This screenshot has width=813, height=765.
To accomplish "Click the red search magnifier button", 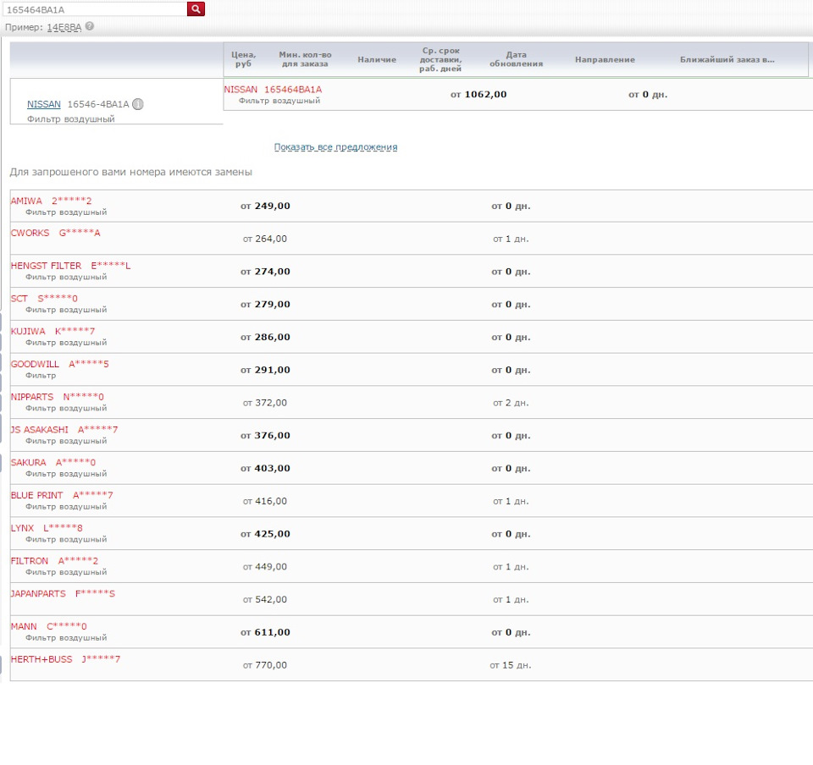I will point(196,8).
